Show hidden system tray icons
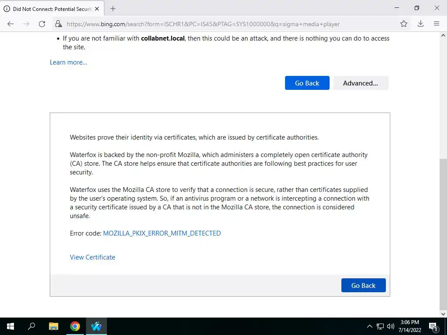The width and height of the screenshot is (447, 335). point(369,326)
